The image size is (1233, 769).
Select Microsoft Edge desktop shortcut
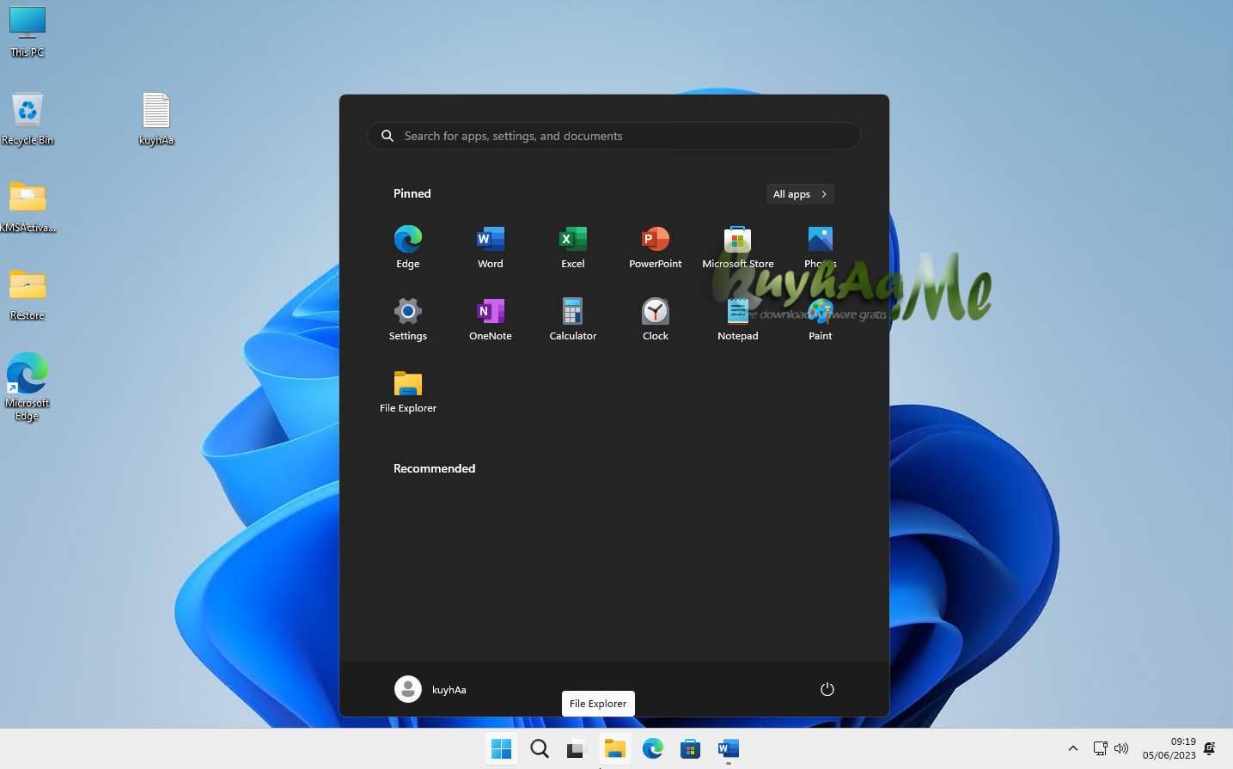tap(27, 387)
